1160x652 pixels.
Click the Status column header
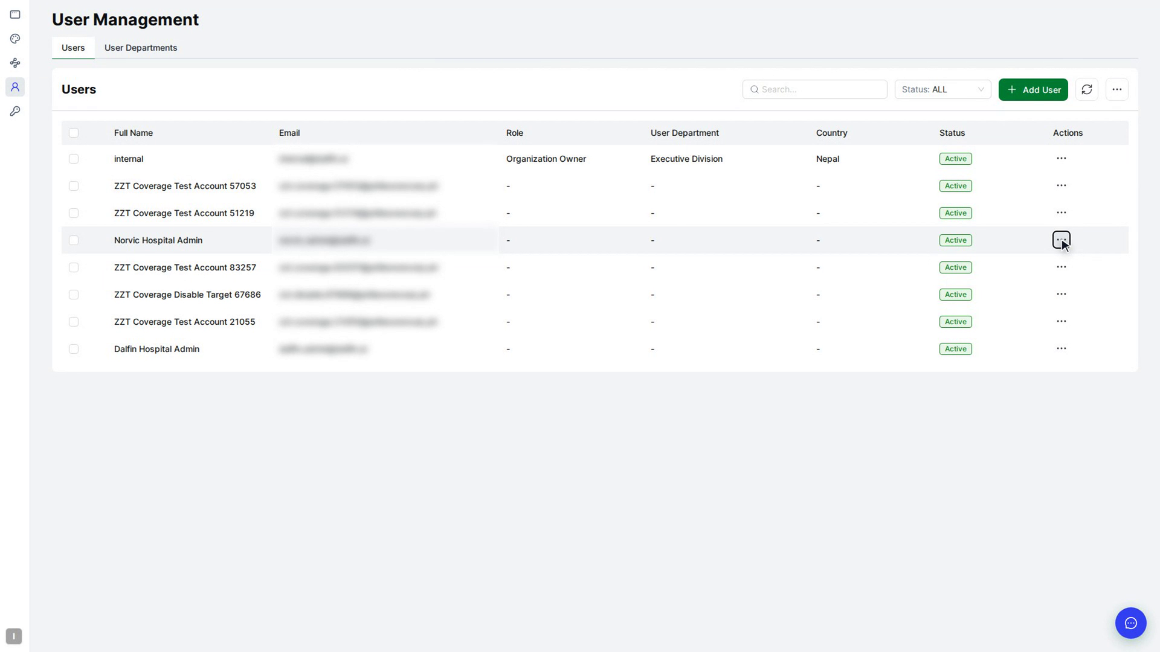[952, 133]
